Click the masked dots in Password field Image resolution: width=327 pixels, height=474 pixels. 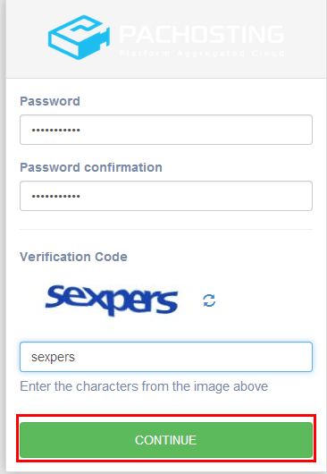pyautogui.click(x=56, y=131)
